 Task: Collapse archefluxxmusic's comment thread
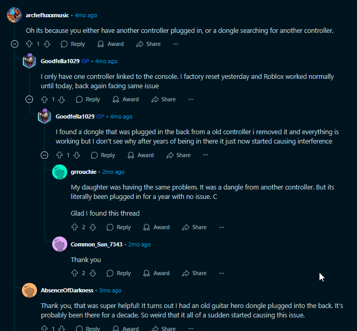pos(14,44)
